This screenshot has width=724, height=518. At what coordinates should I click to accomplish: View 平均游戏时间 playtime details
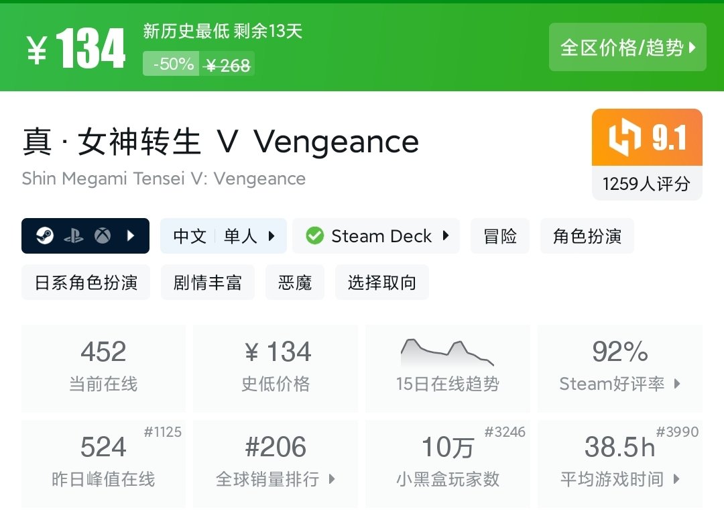click(619, 464)
